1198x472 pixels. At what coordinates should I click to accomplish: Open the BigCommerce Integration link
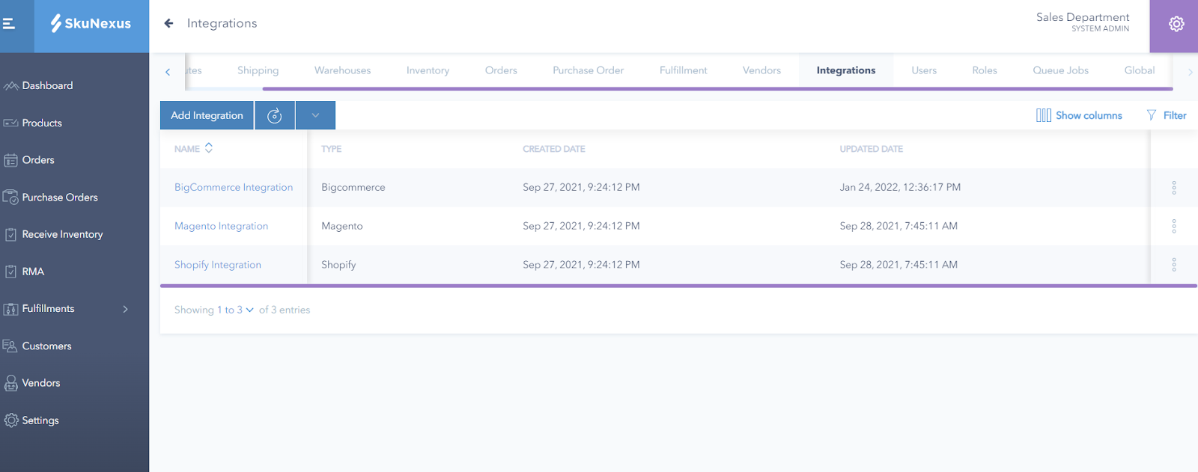tap(234, 188)
